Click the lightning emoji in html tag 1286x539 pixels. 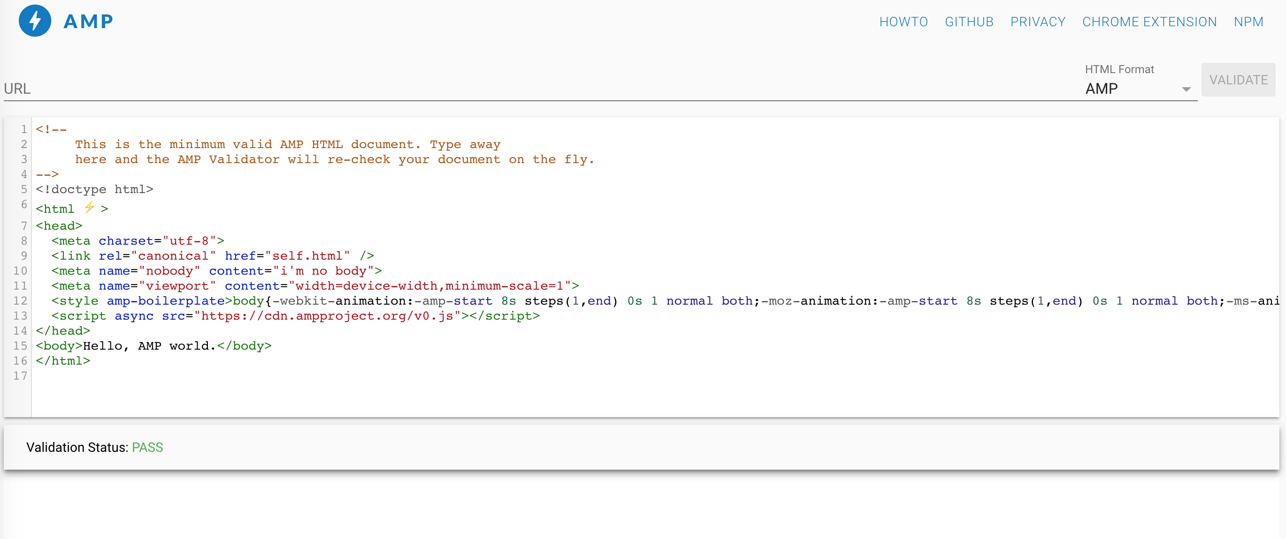coord(89,208)
